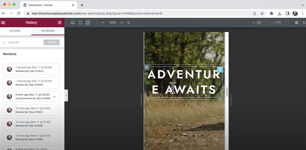Screen dimensions: 306x150
Task: Decrease preview zoom with minus icon
Action: coord(103,23)
